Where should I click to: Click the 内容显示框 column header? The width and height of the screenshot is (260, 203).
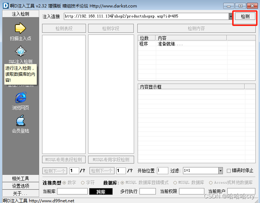click(191, 87)
